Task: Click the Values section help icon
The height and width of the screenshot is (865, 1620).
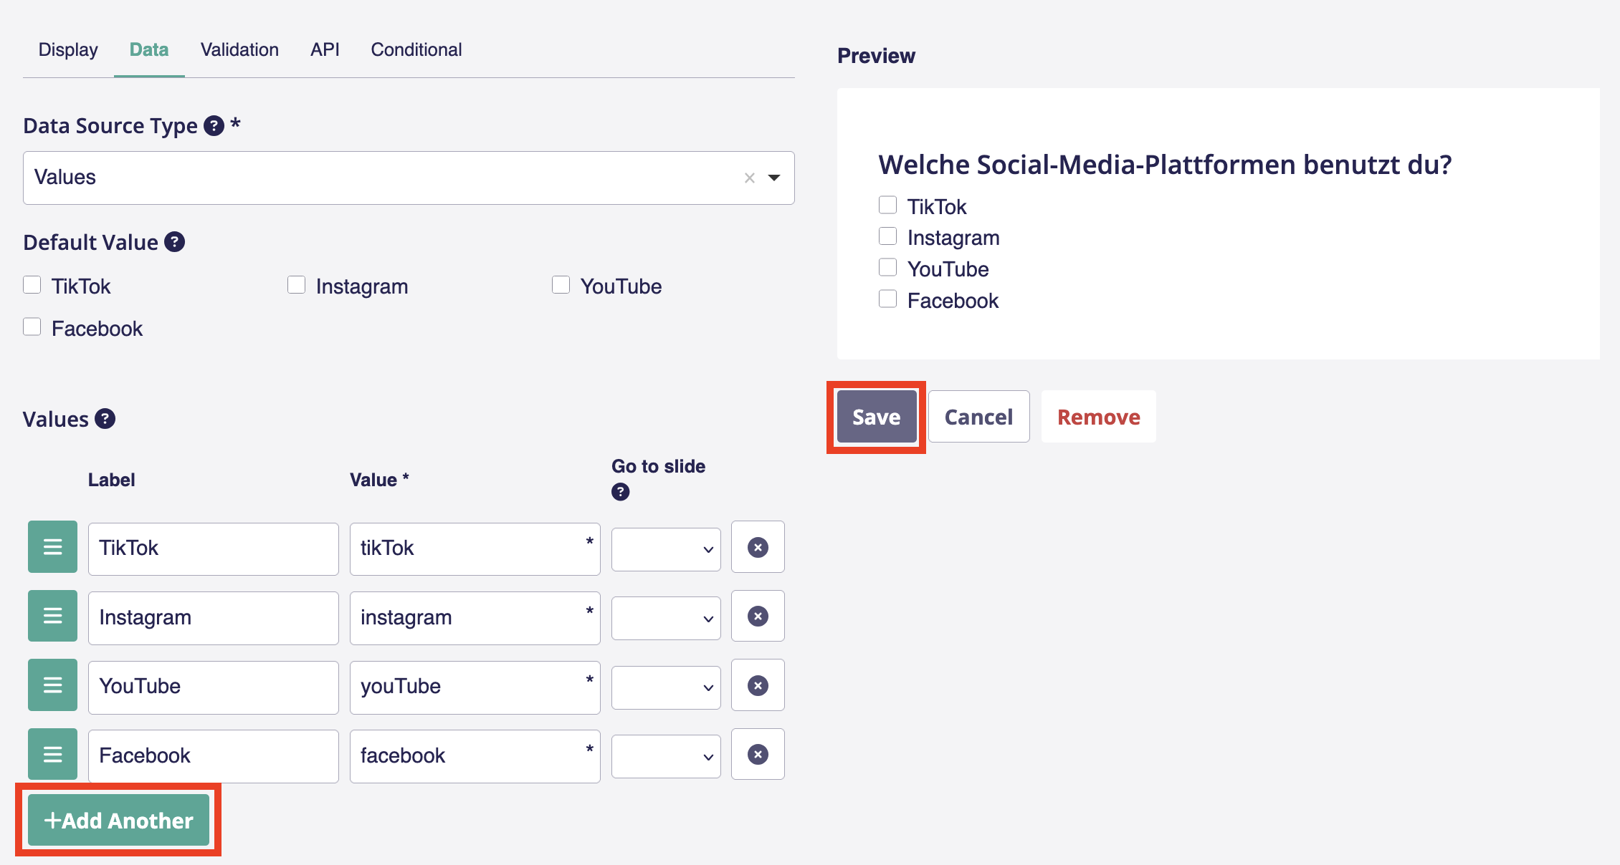Action: point(105,419)
